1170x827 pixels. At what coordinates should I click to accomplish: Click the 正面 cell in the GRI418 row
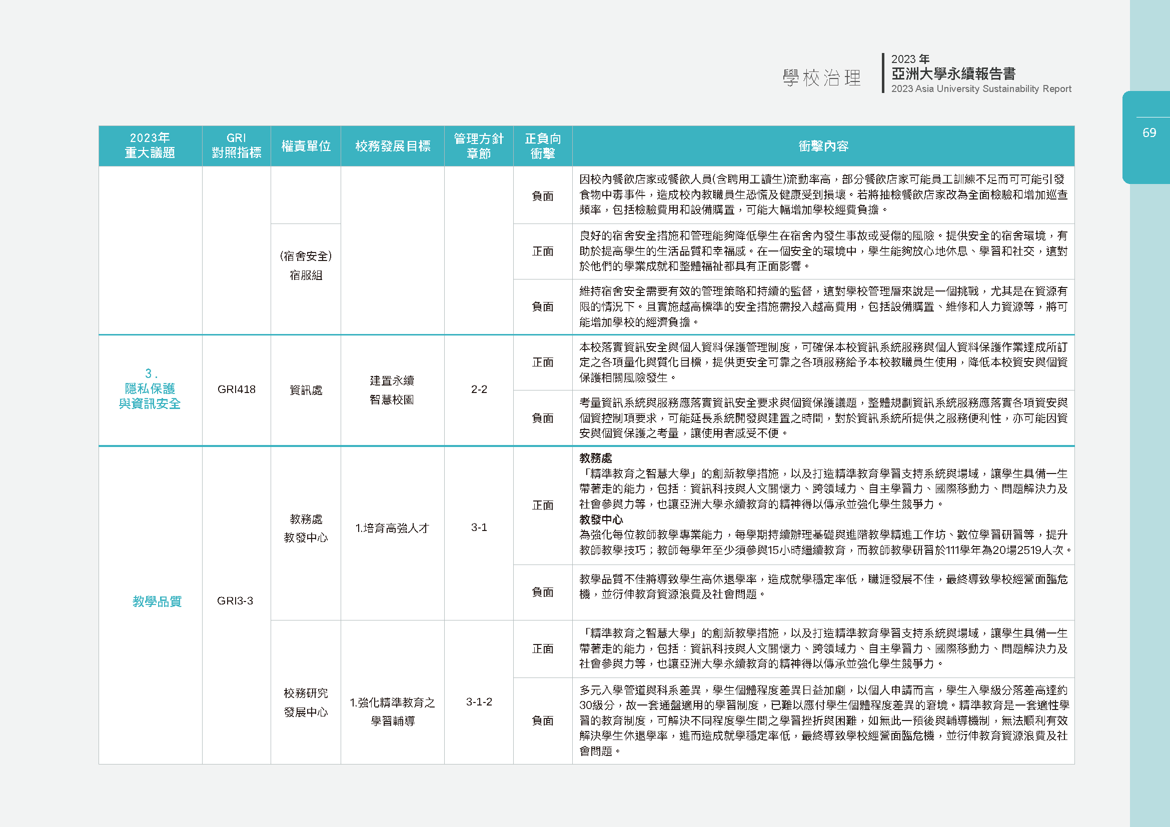click(543, 362)
